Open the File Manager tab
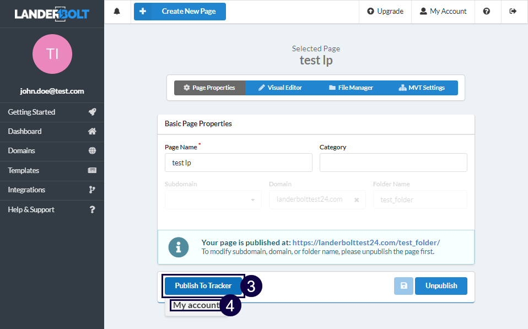The height and width of the screenshot is (329, 528). tap(351, 88)
